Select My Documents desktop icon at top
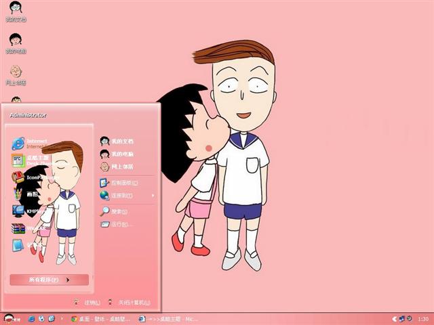The width and height of the screenshot is (434, 325). coord(16,12)
